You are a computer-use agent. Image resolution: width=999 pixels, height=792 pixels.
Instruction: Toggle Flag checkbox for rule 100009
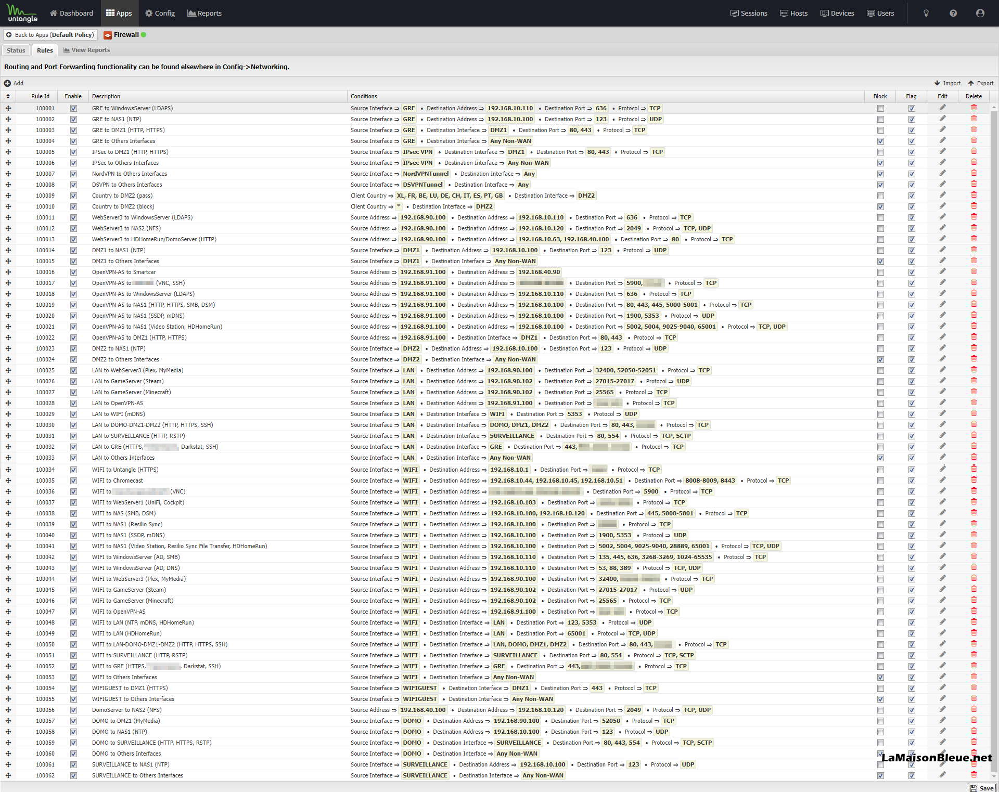coord(911,196)
